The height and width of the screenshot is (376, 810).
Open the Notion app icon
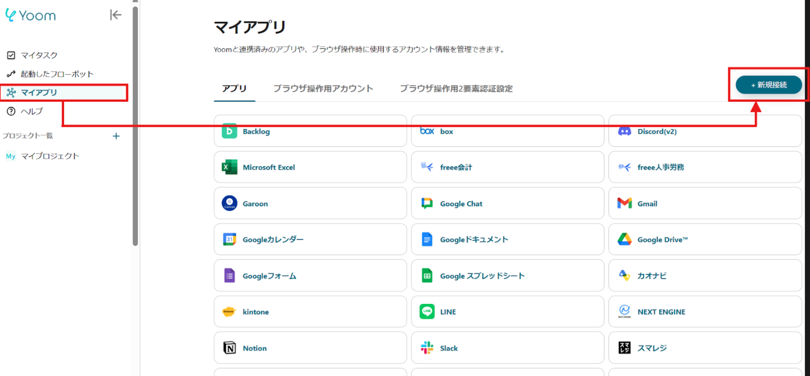pyautogui.click(x=229, y=348)
